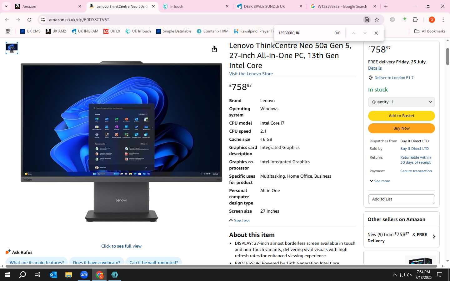The width and height of the screenshot is (450, 281).
Task: Go to next find result
Action: [365, 33]
